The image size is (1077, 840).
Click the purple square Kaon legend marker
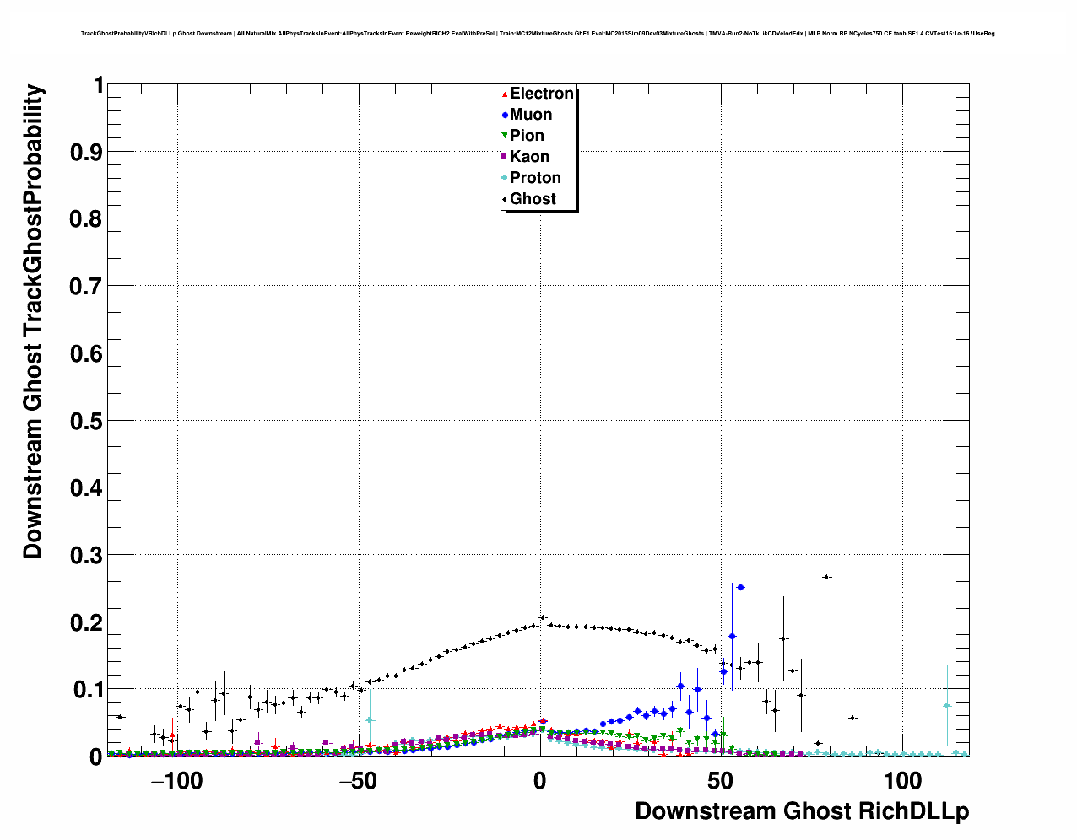505,157
